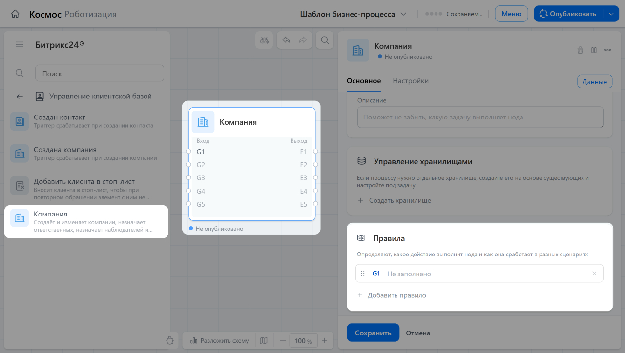The height and width of the screenshot is (353, 625).
Task: Click the Сохранить button
Action: tap(373, 333)
